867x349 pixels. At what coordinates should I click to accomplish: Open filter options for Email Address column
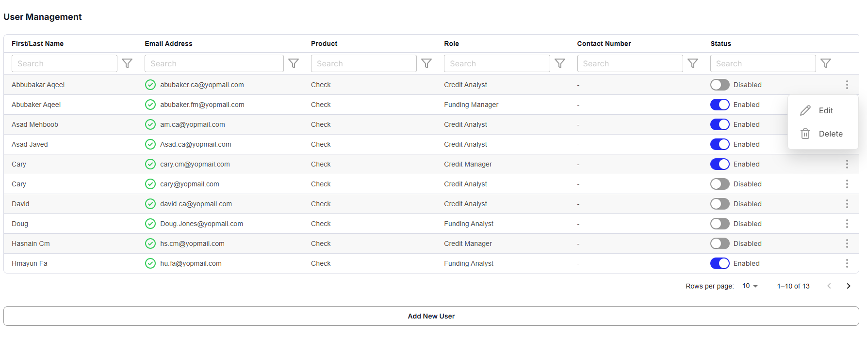(x=294, y=63)
